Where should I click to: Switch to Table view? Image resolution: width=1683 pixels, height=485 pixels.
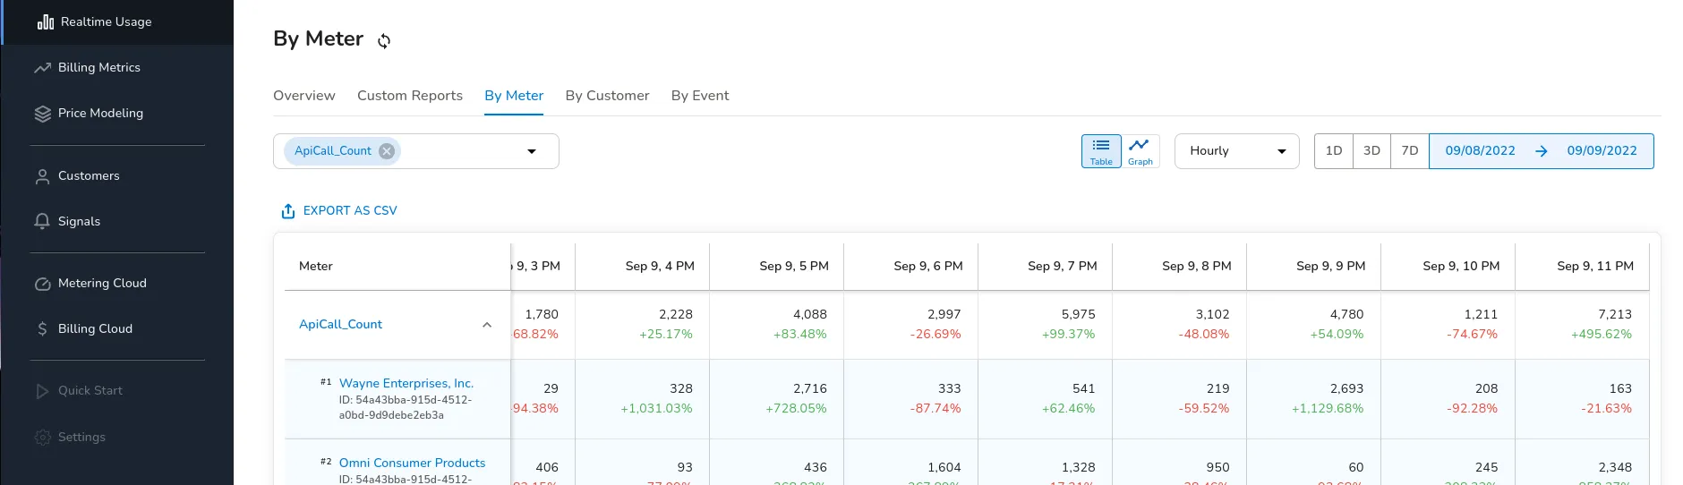1101,151
